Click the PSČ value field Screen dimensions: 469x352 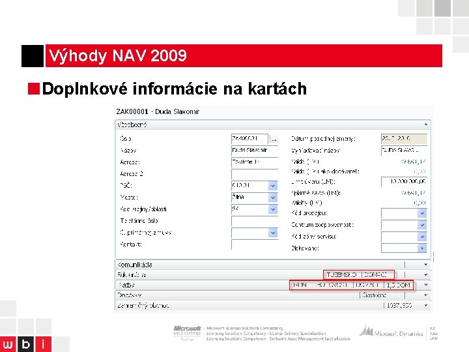coord(249,186)
